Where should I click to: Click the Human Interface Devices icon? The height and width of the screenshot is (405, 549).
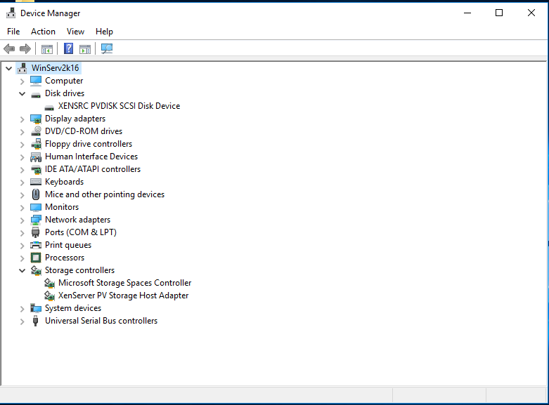coord(36,157)
